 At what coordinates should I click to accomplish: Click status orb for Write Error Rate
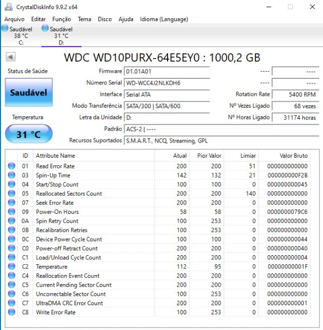pos(12,312)
